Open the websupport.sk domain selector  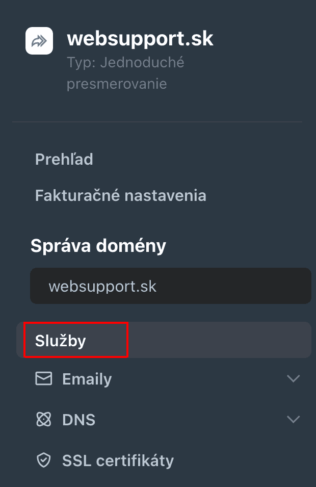[x=171, y=286]
